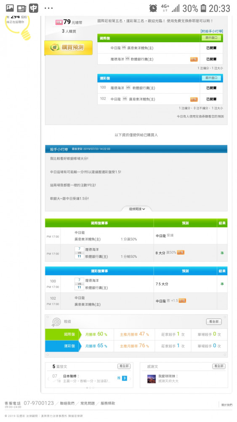The width and height of the screenshot is (237, 422).
Task: Click 單場殺手 0 次 in 運彩盤 row
Action: (209, 346)
